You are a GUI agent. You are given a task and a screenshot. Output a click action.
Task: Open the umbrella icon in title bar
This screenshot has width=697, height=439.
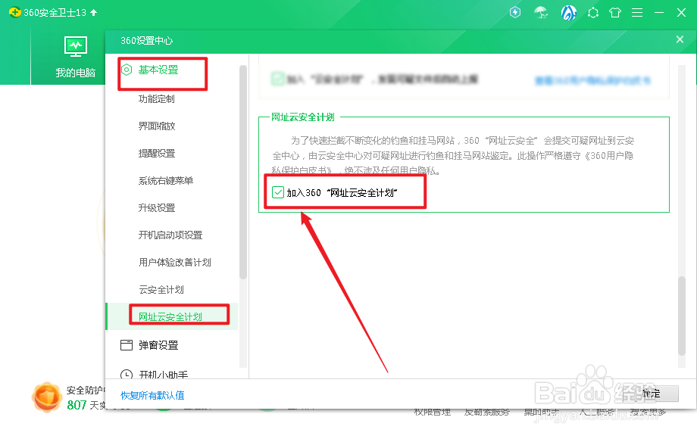tap(541, 13)
